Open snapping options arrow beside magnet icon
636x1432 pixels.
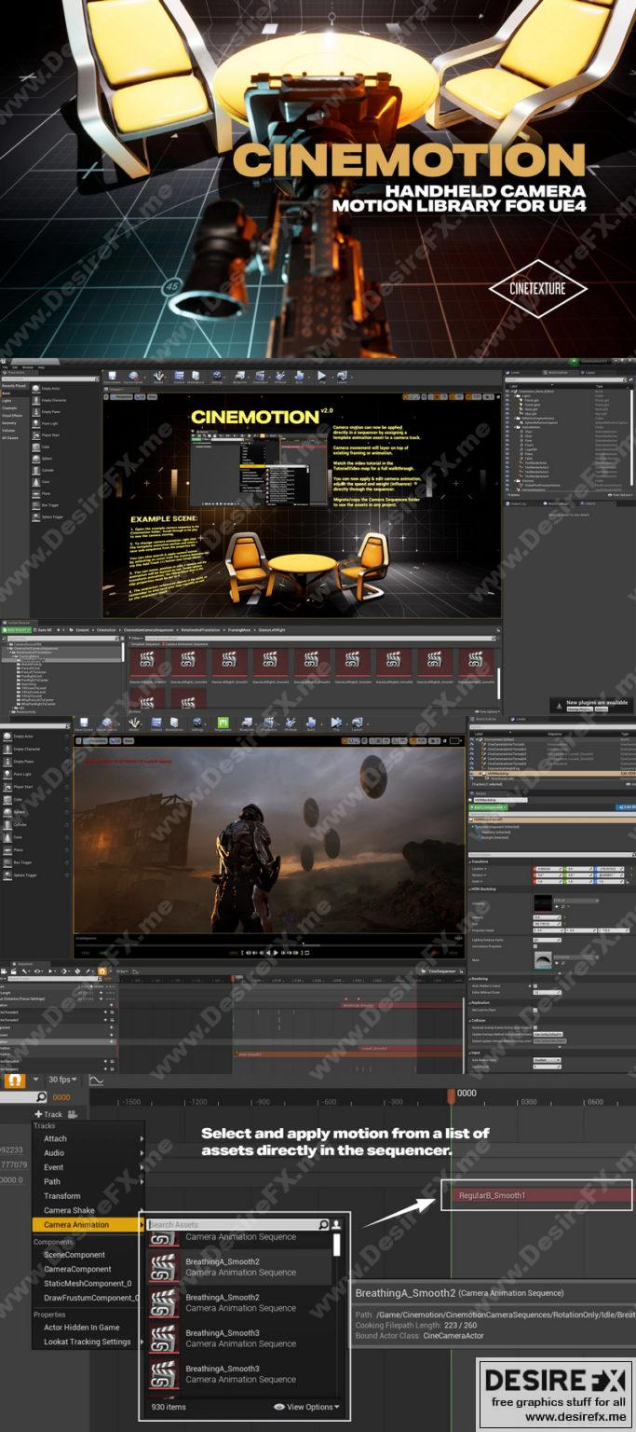point(35,1080)
